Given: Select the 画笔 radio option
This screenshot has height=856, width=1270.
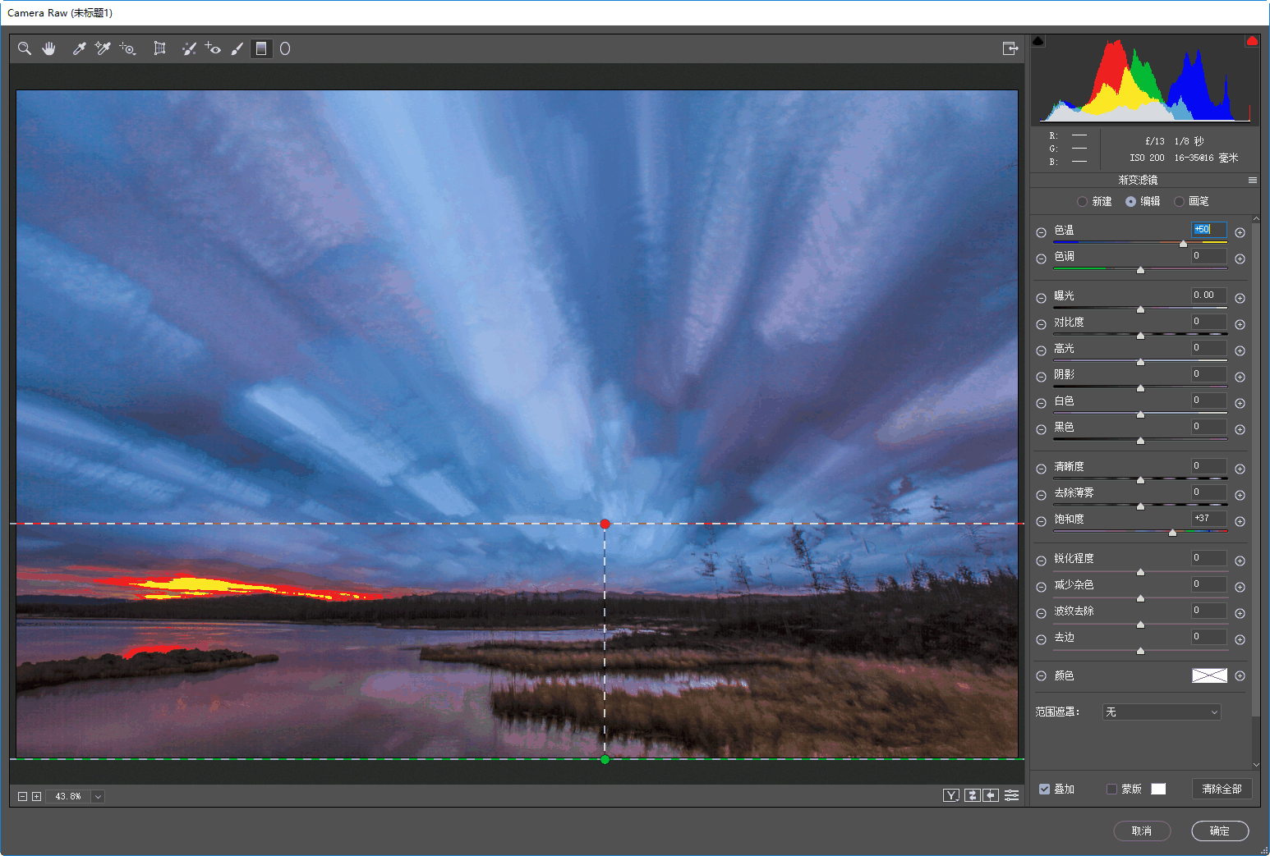Looking at the screenshot, I should click(x=1180, y=202).
